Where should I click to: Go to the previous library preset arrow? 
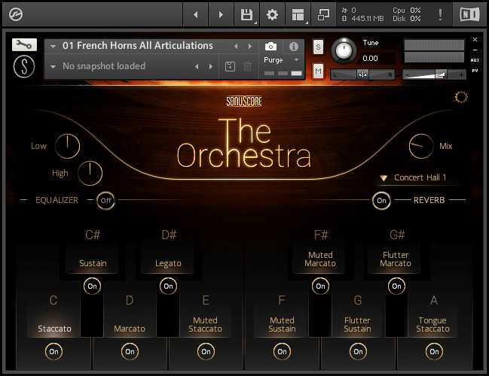[x=196, y=14]
